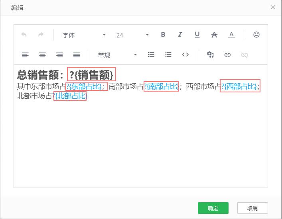282x219 pixels.
Task: Center align the text
Action: (42, 55)
